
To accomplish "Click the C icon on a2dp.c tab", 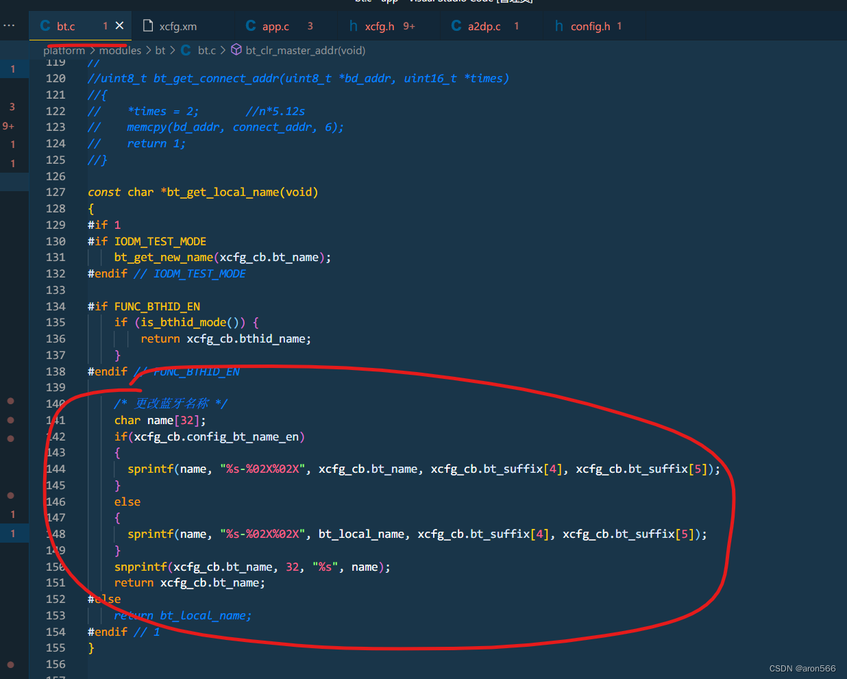I will click(x=456, y=26).
